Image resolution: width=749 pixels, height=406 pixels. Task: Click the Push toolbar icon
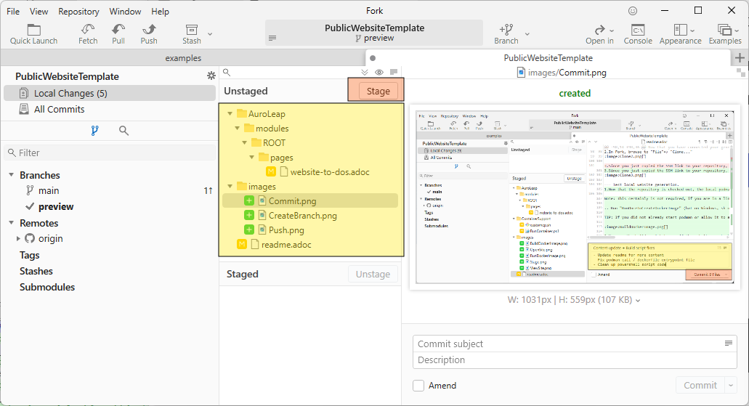[x=149, y=31]
